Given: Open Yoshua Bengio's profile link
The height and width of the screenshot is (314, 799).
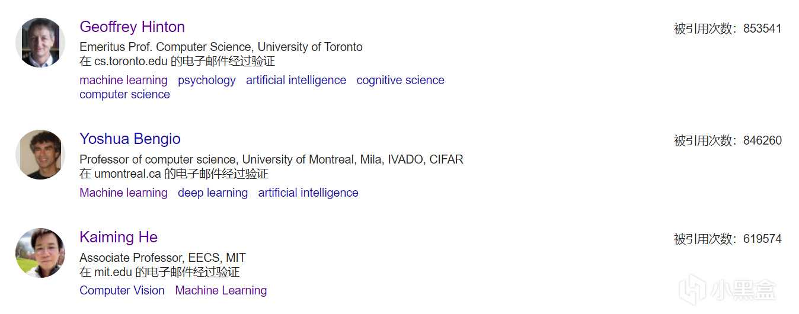Looking at the screenshot, I should coord(130,139).
